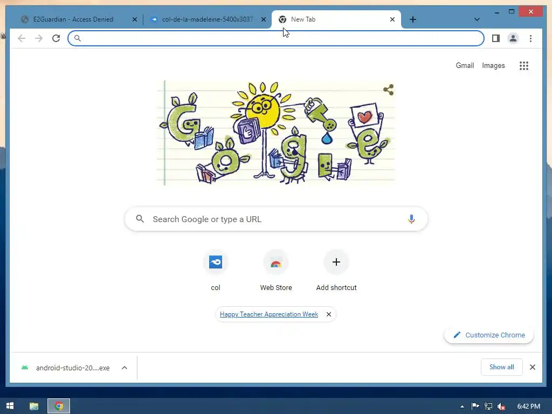Image resolution: width=552 pixels, height=414 pixels.
Task: Click the Customize Chrome button
Action: [489, 335]
